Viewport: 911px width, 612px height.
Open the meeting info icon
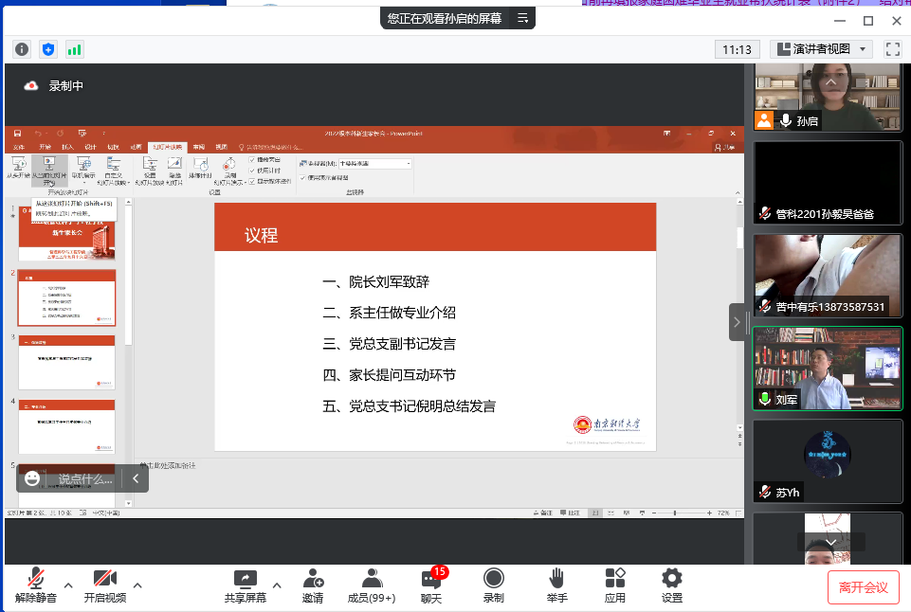(x=22, y=49)
